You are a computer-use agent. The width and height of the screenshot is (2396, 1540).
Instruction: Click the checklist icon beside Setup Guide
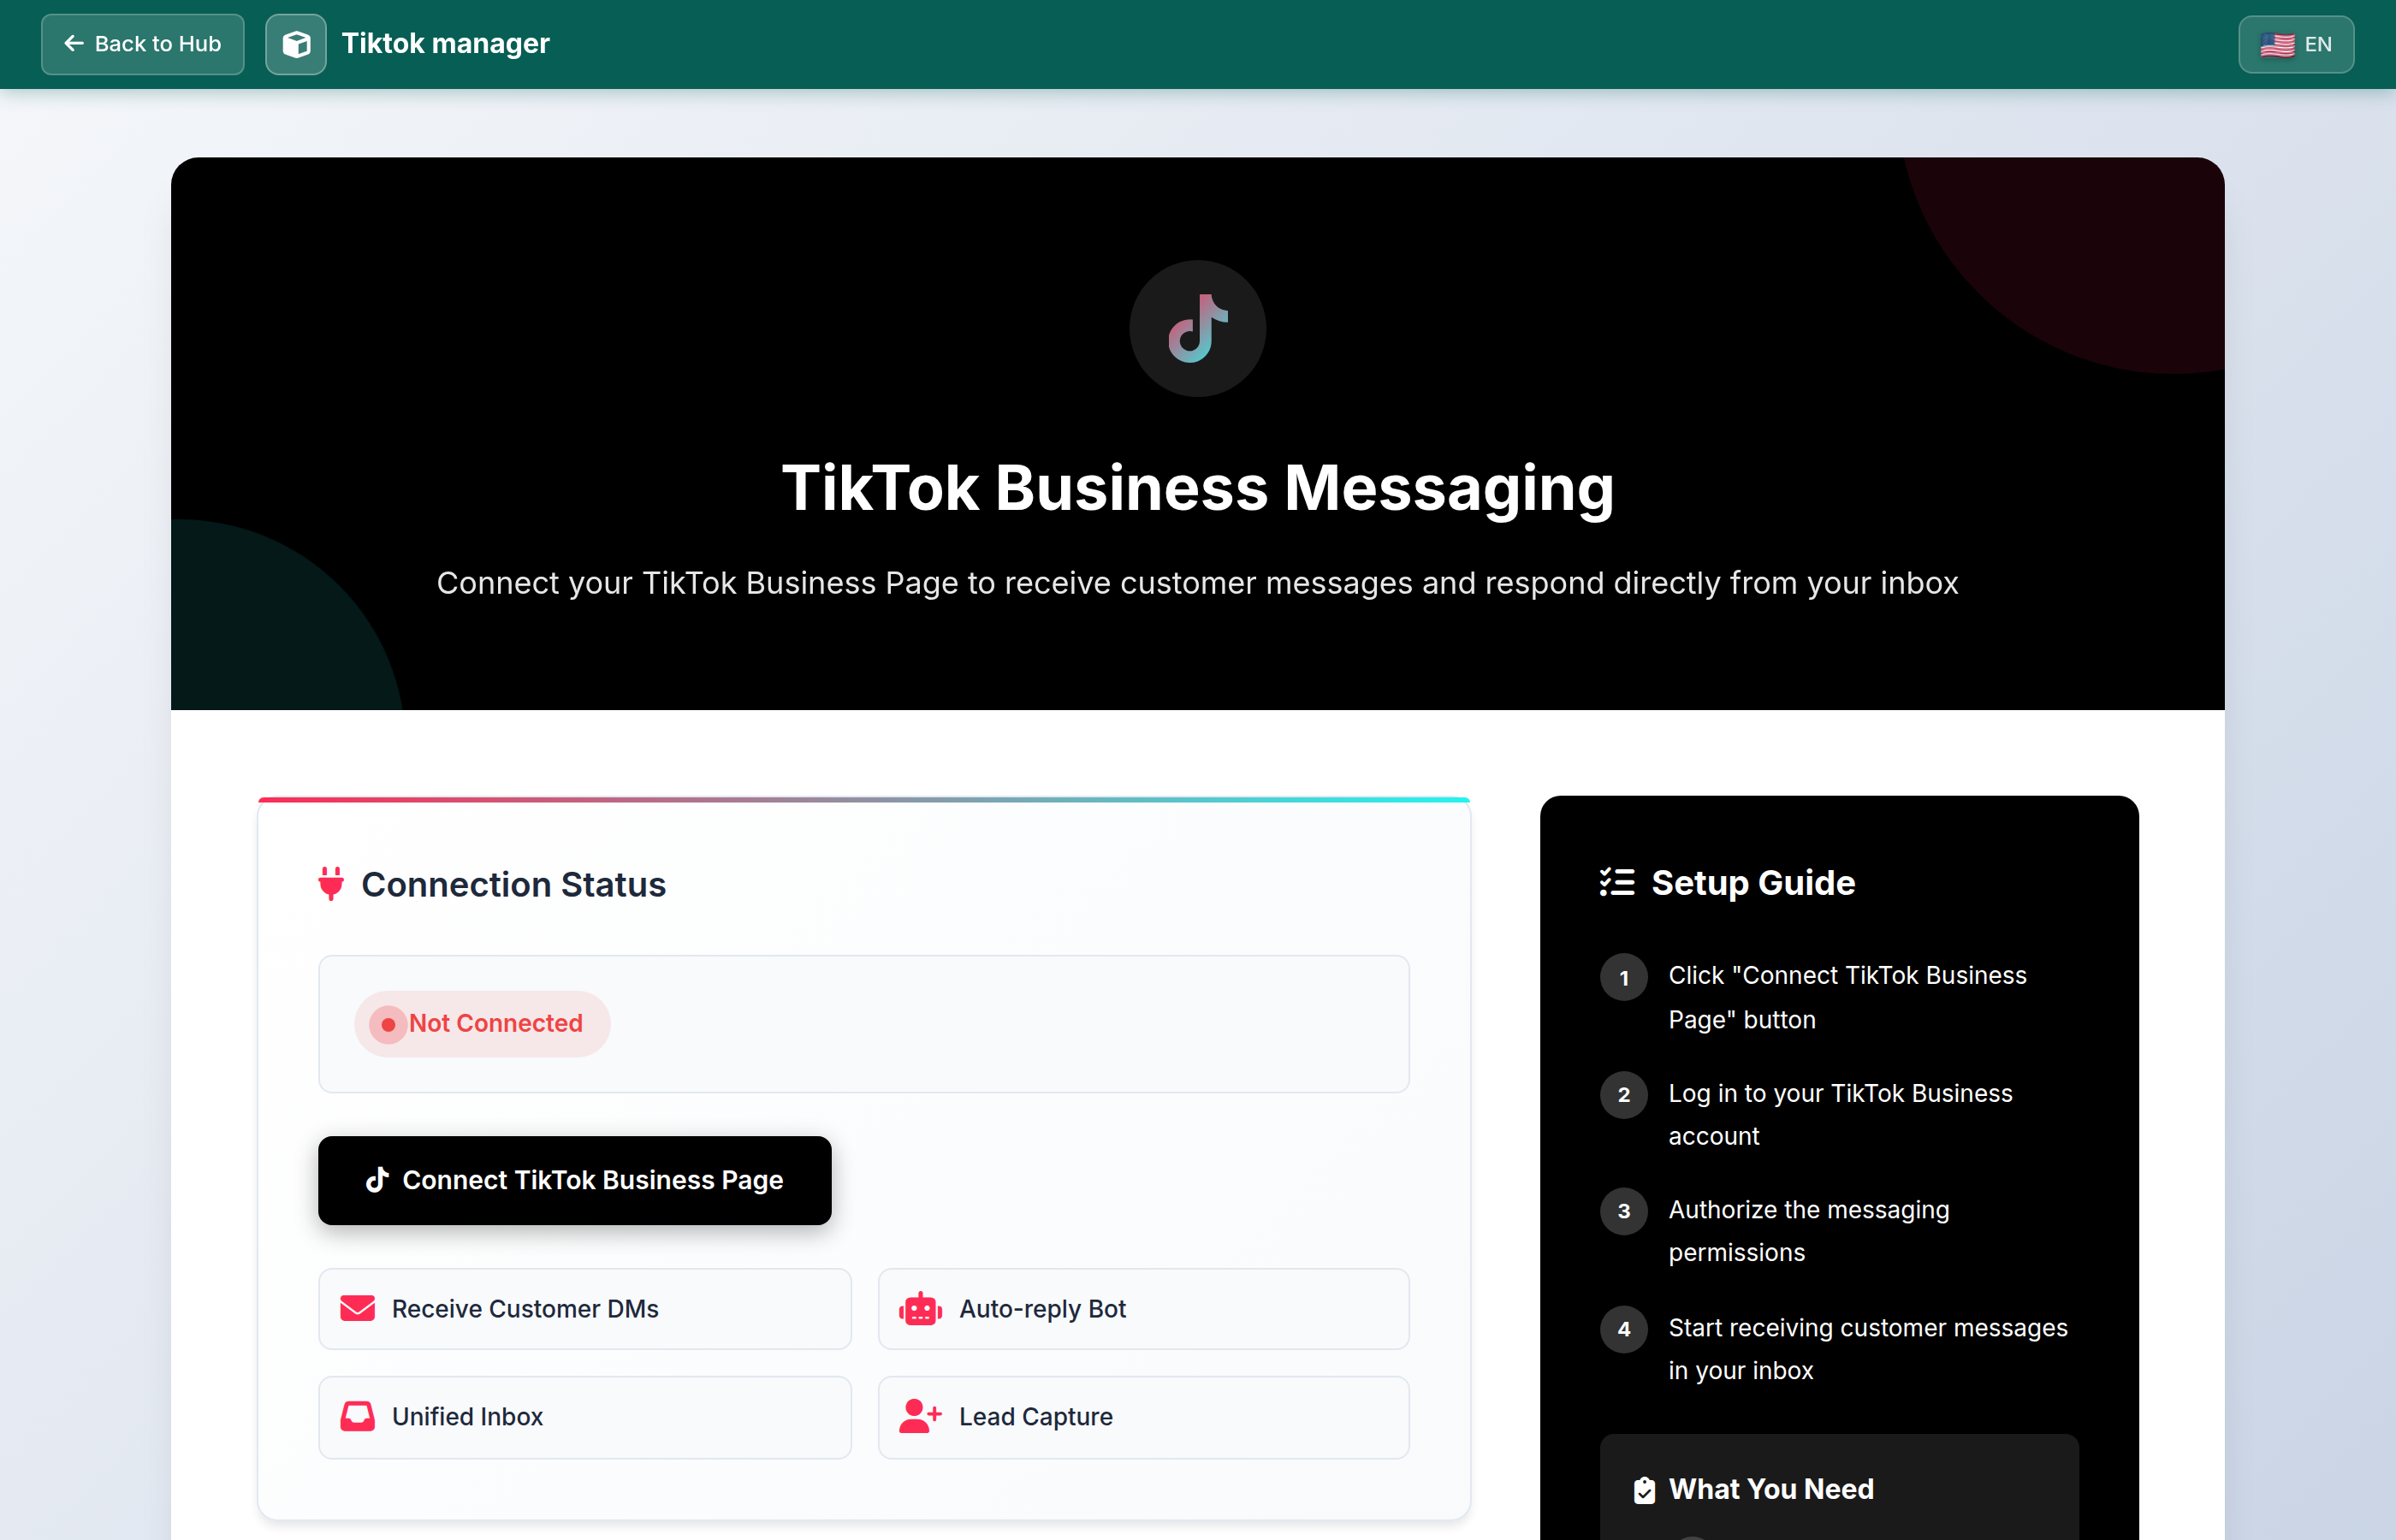pos(1617,882)
